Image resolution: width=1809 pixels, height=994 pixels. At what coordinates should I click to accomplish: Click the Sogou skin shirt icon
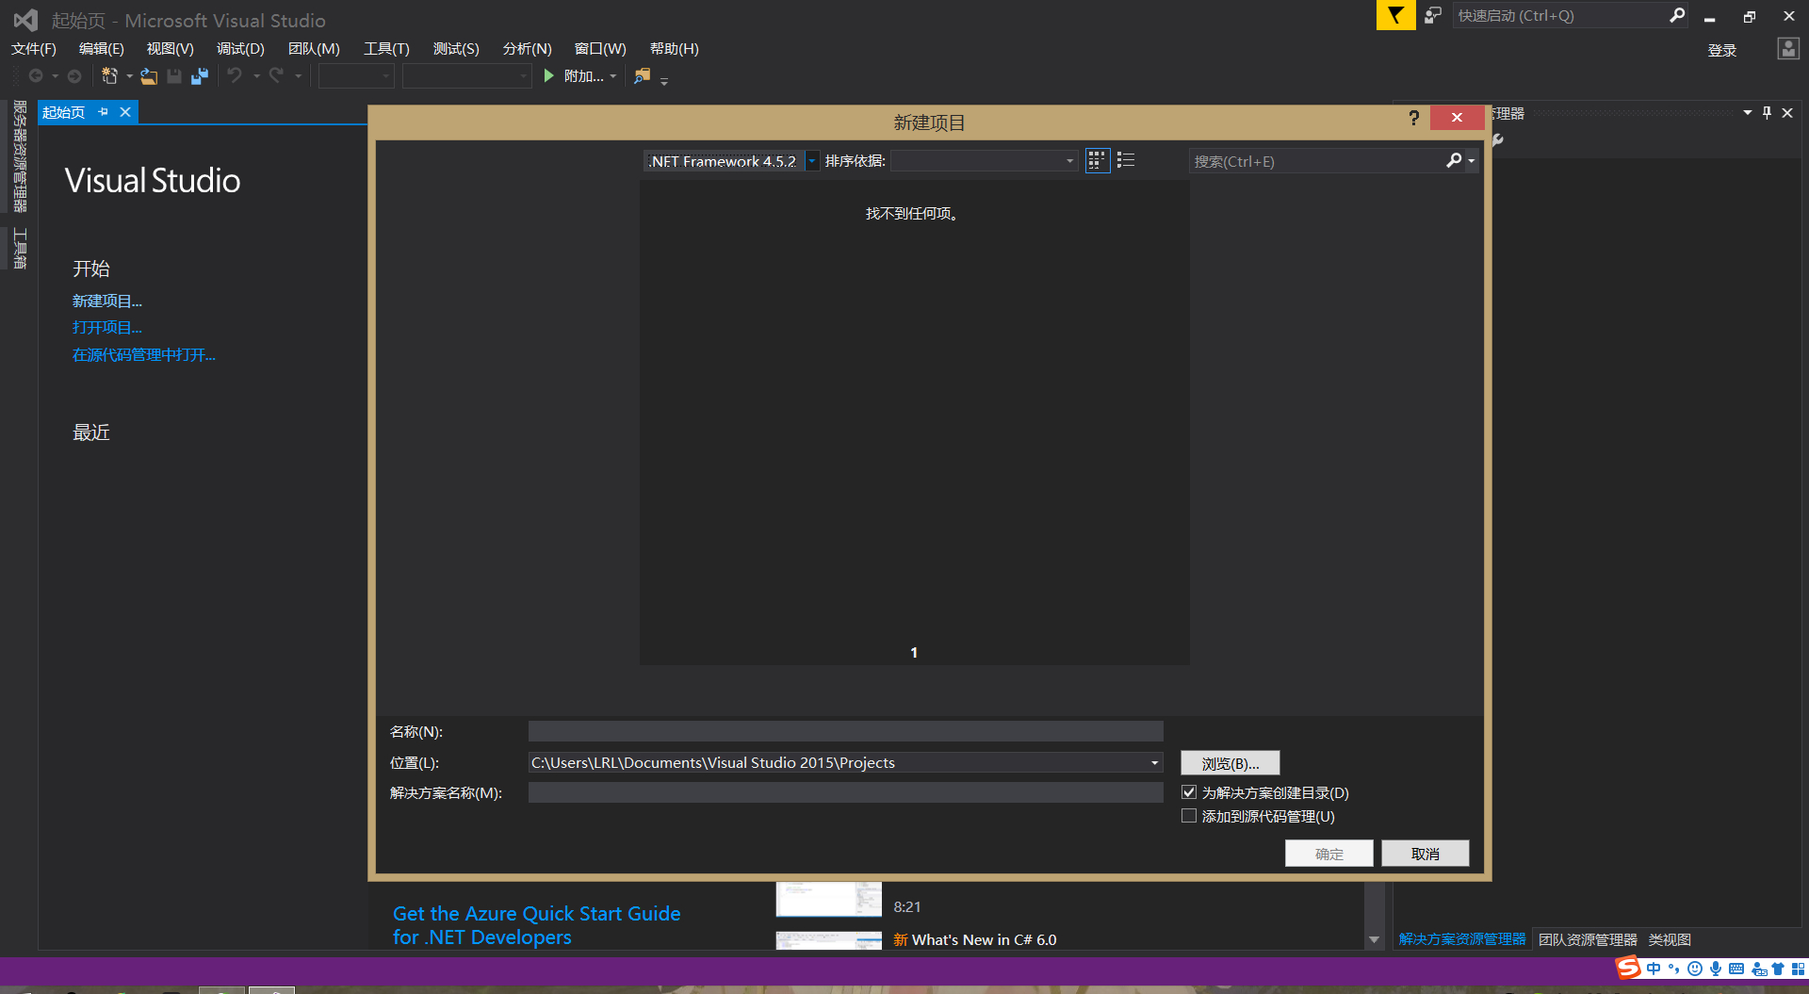(1778, 969)
